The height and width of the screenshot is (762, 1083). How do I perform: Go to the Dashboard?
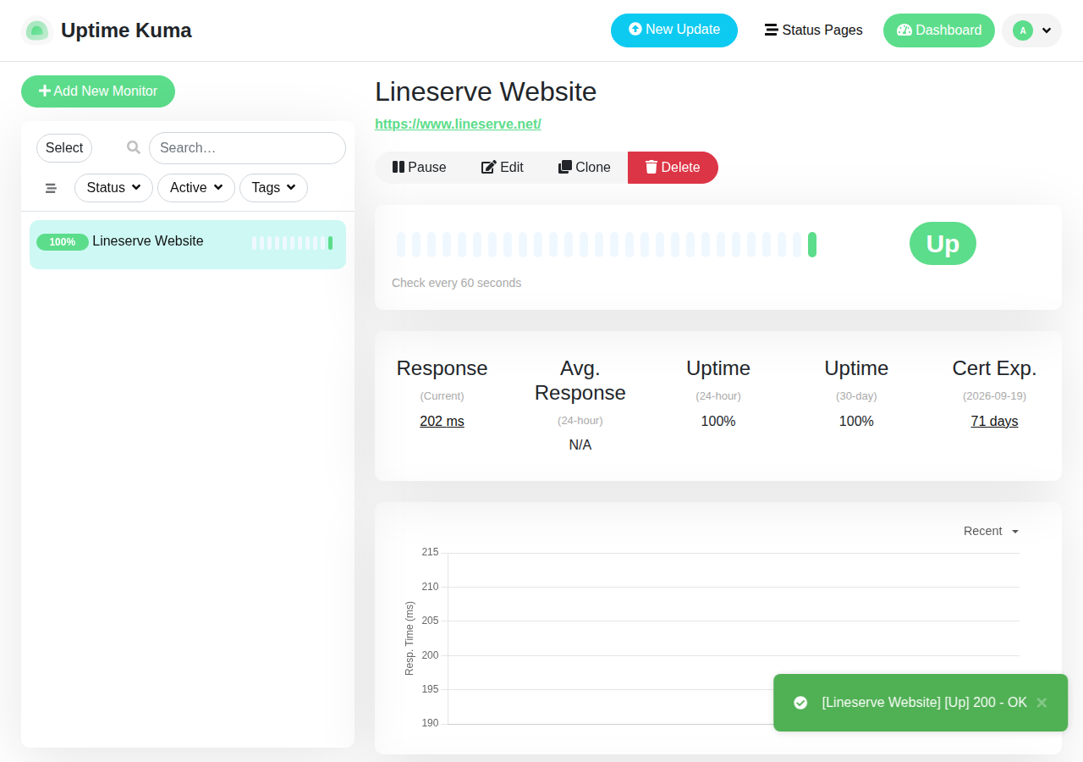point(939,30)
